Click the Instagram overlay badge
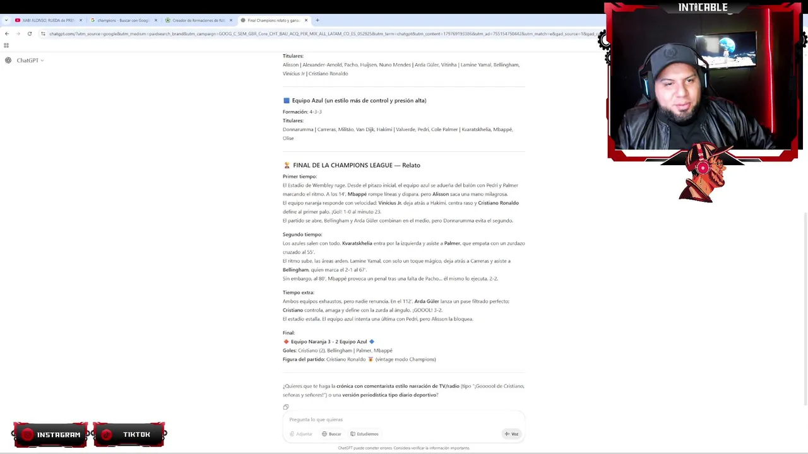 point(50,434)
